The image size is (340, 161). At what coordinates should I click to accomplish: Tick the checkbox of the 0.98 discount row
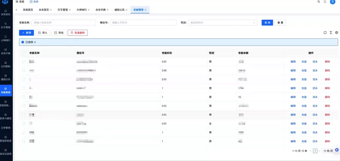(x=23, y=71)
